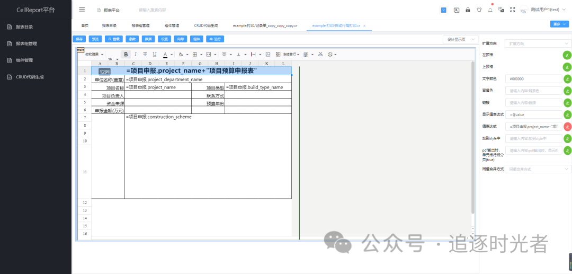Screen dimensions: 572x274
Task: Open the 扩展方向 dropdown
Action: (x=537, y=43)
